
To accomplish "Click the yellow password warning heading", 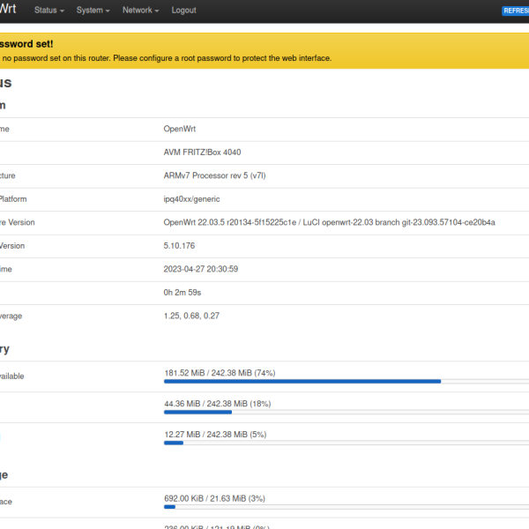I will (x=26, y=43).
